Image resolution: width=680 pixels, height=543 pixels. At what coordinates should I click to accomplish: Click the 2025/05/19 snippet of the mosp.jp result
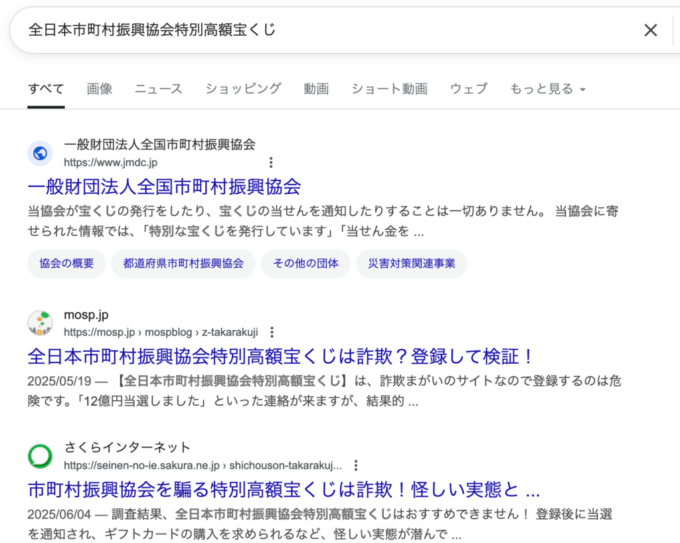point(324,391)
